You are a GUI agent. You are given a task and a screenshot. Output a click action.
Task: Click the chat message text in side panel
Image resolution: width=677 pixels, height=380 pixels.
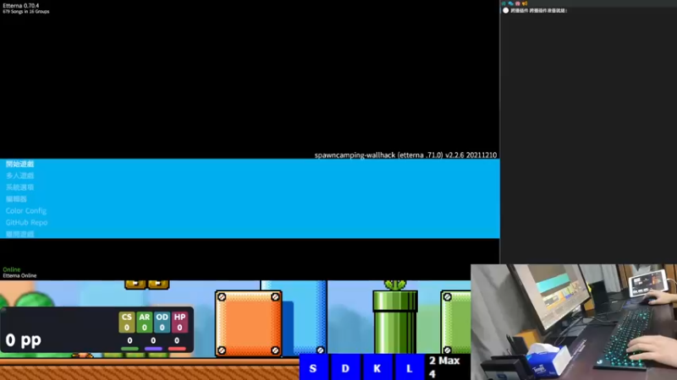coord(539,10)
